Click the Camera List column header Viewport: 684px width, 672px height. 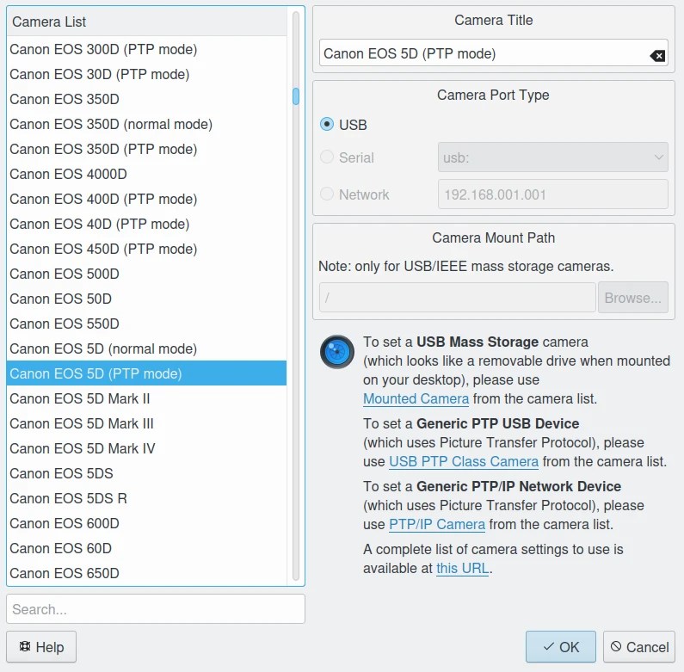click(146, 22)
